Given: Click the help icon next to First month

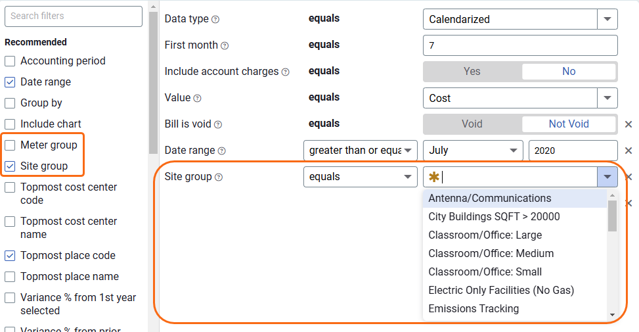Looking at the screenshot, I should point(225,45).
